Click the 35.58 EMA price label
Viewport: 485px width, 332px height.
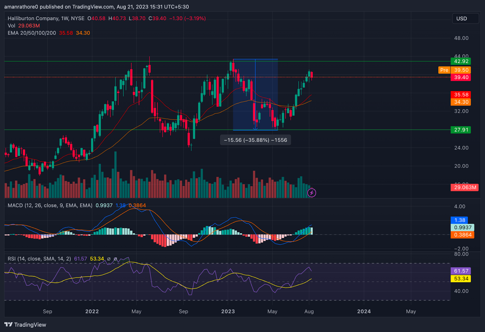[461, 95]
